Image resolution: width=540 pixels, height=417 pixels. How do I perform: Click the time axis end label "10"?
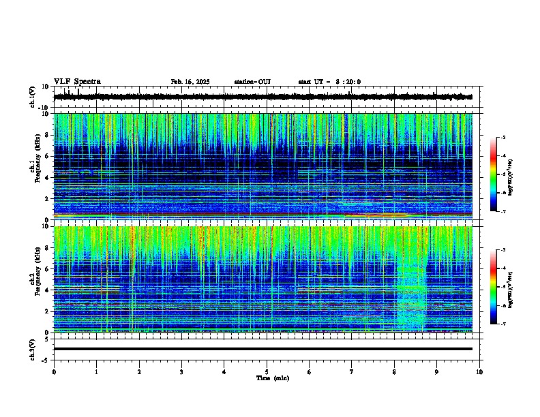click(479, 372)
